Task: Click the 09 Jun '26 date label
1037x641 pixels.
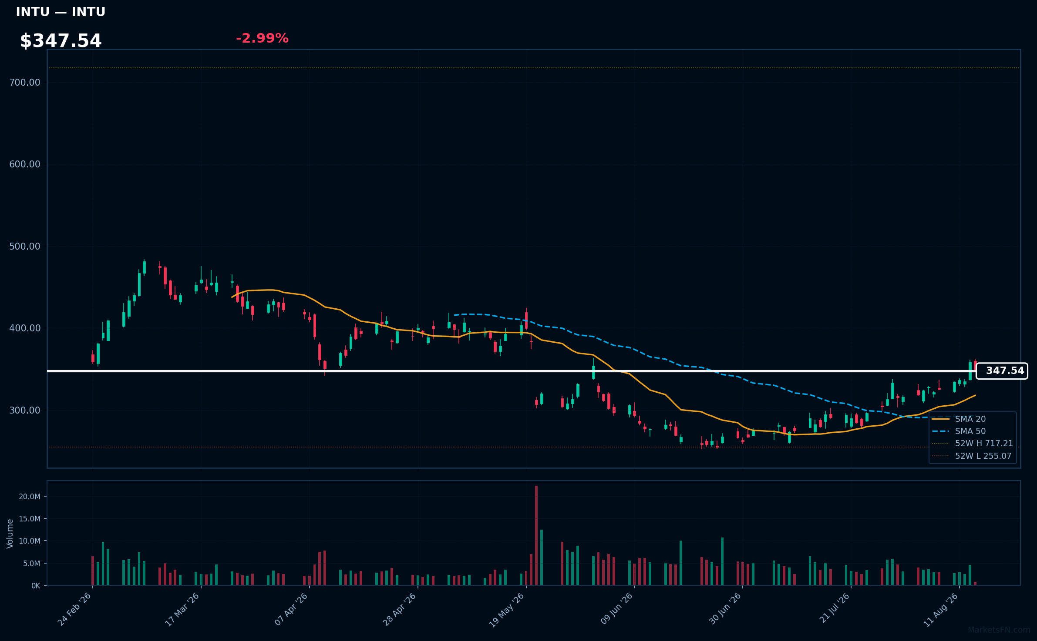Action: pyautogui.click(x=616, y=609)
